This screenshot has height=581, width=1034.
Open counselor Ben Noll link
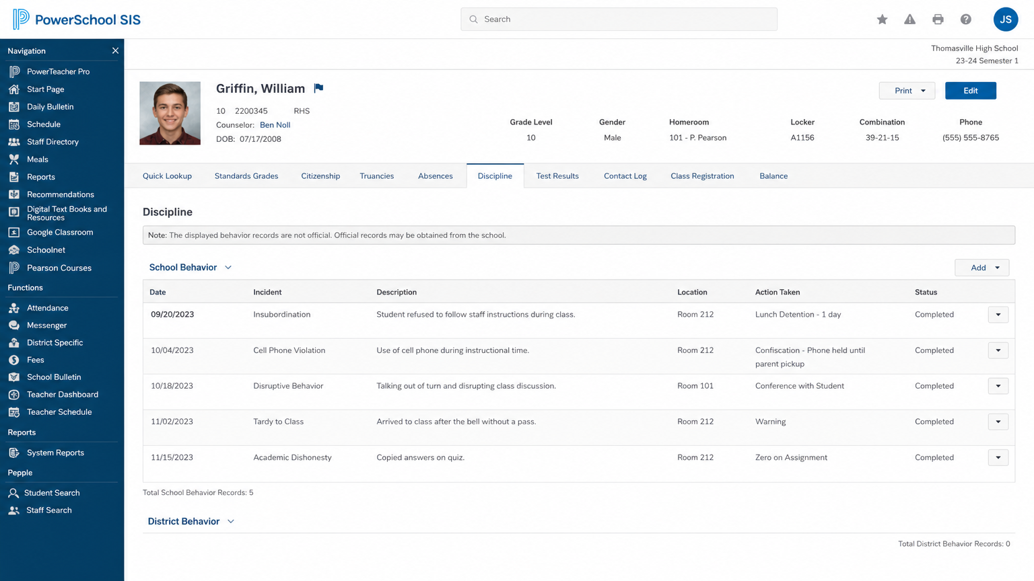275,125
